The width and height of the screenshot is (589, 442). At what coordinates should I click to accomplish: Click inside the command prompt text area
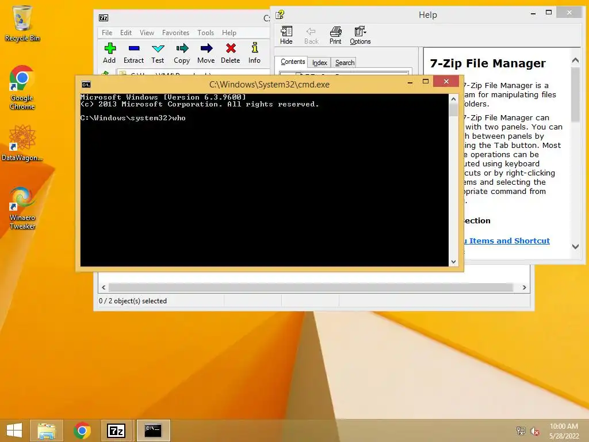tap(264, 180)
